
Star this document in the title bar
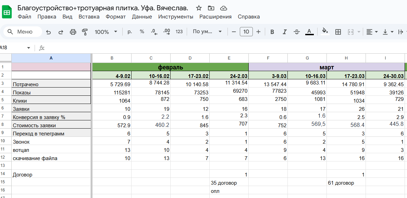[199, 8]
